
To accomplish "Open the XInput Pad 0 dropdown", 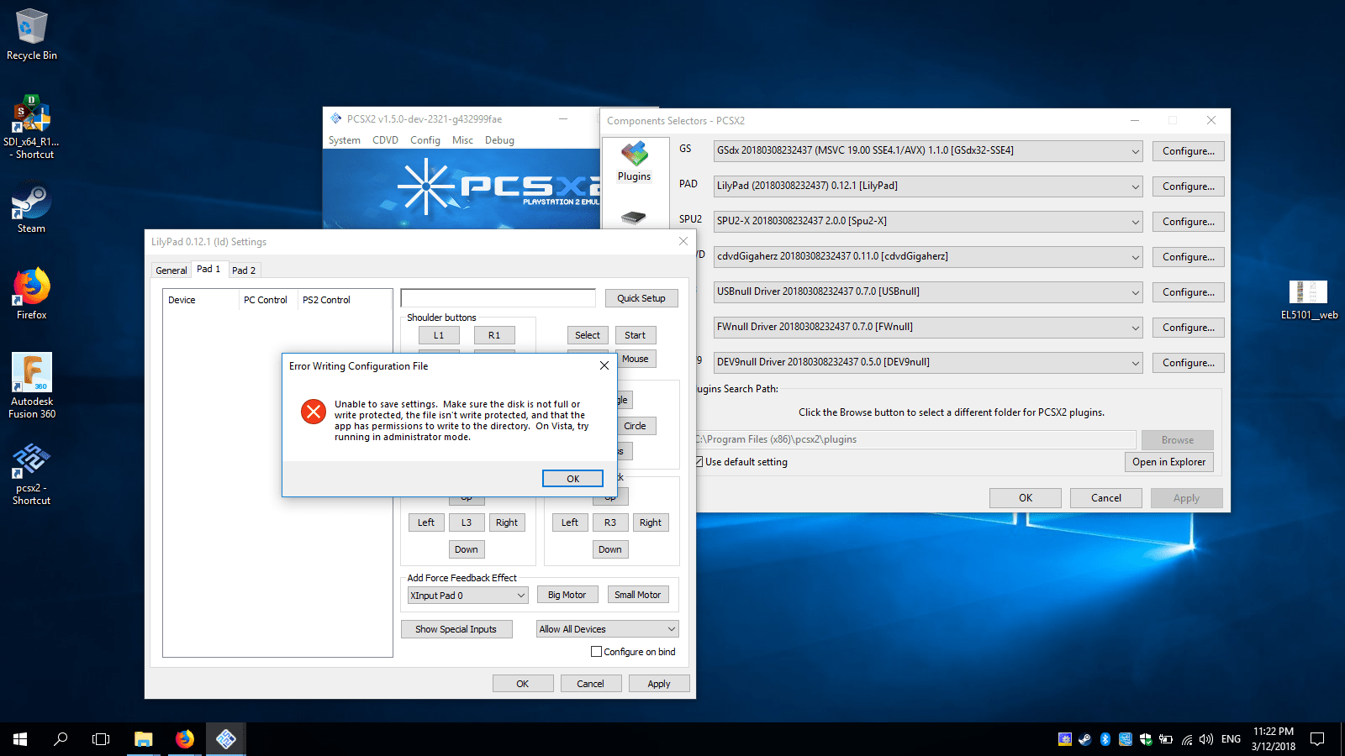I will 520,595.
